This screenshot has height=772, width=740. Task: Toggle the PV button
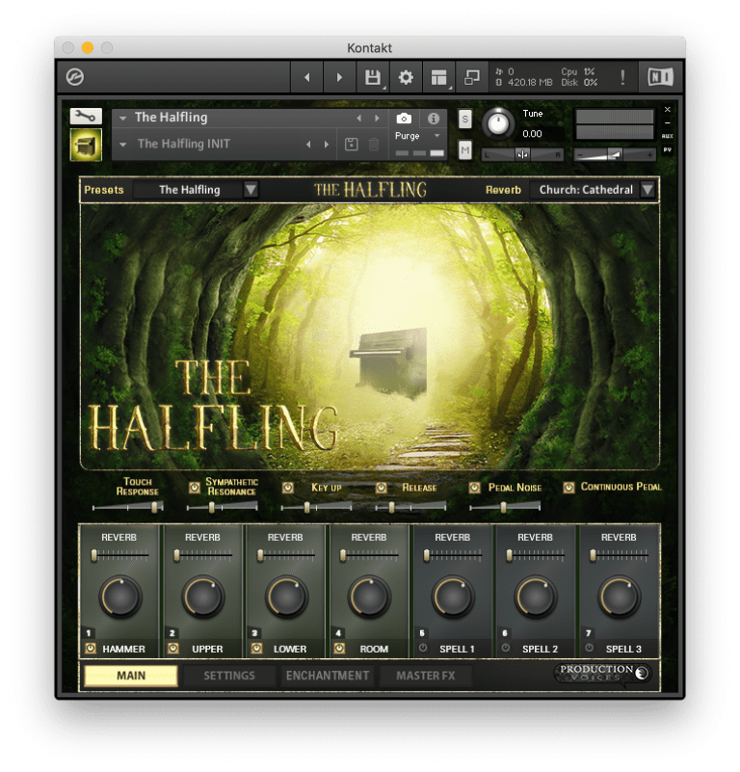click(667, 149)
